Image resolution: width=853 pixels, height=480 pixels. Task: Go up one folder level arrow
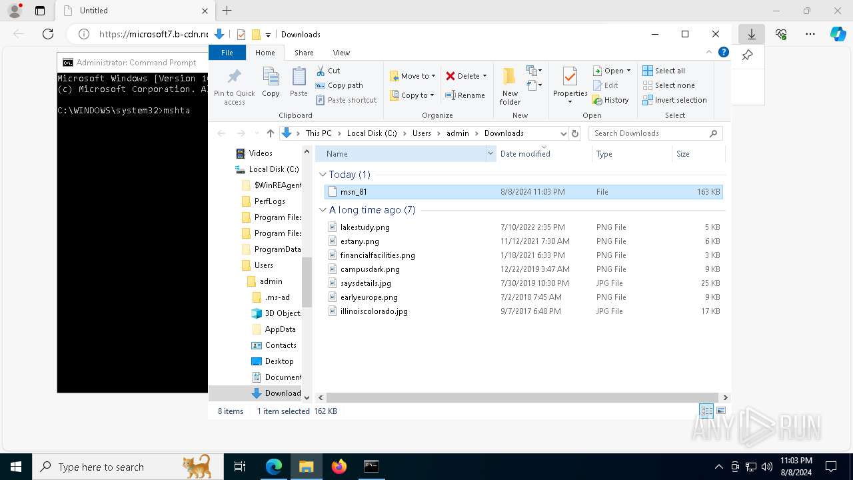(270, 133)
